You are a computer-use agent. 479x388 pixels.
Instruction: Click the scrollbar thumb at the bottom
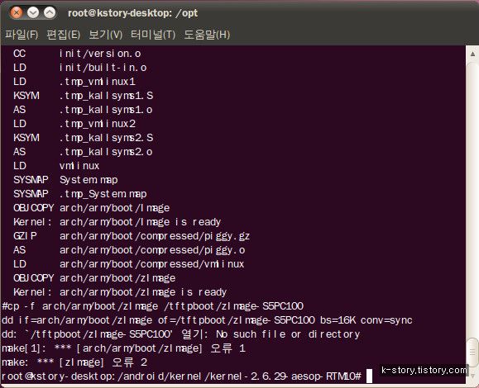coord(472,352)
